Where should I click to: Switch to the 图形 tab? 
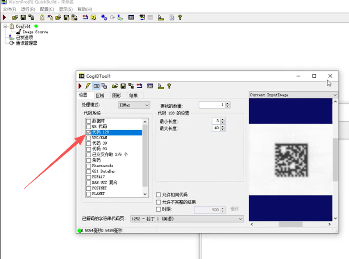tap(117, 96)
